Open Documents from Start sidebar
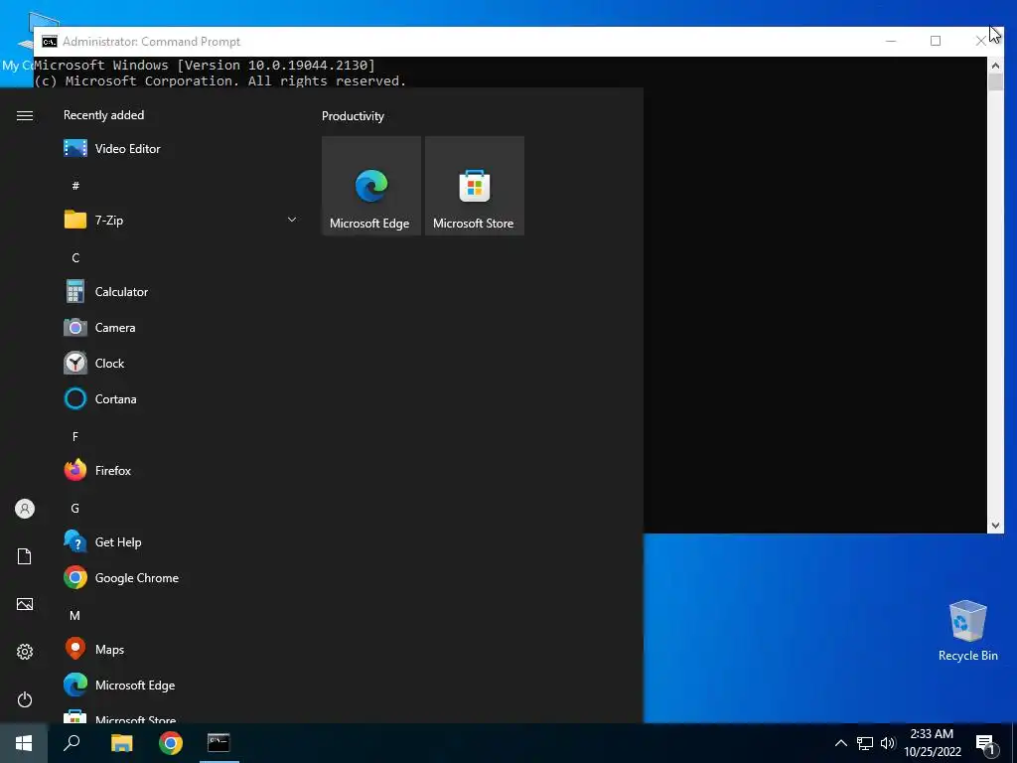1017x763 pixels. [x=25, y=556]
